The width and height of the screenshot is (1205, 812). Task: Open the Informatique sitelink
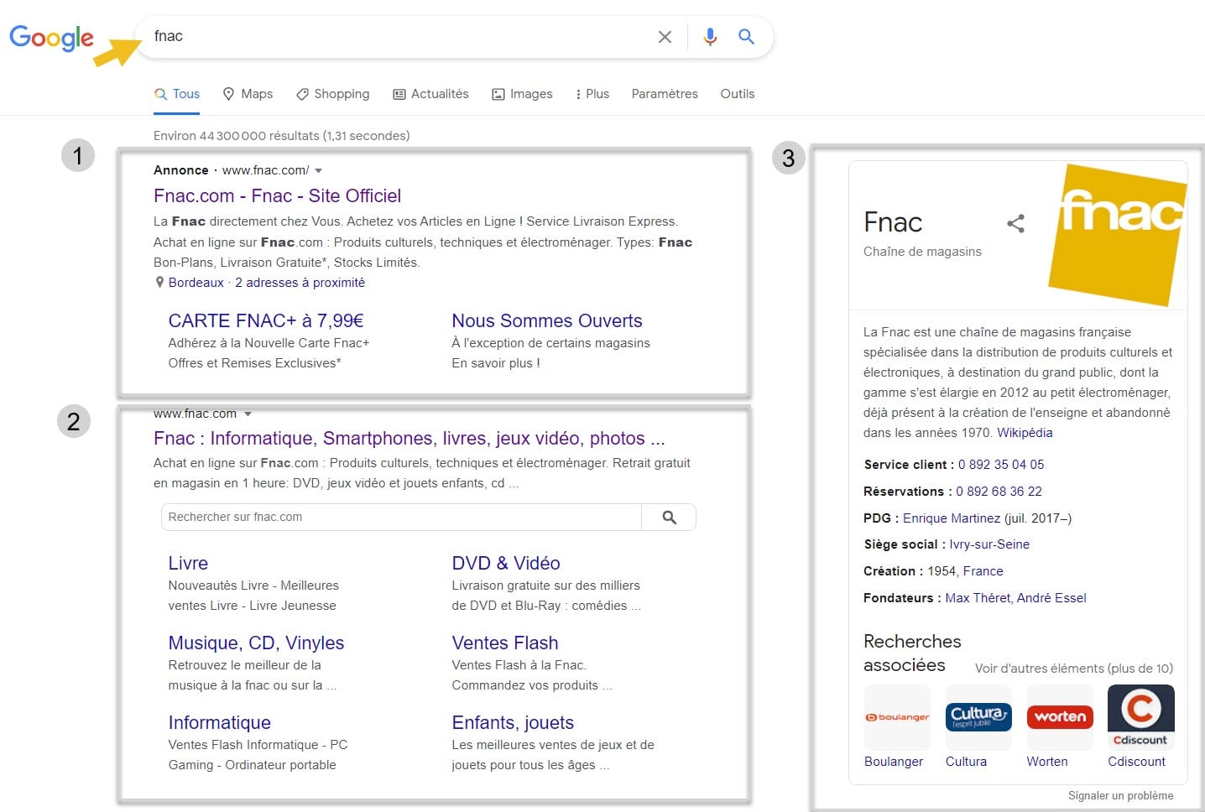coord(219,722)
